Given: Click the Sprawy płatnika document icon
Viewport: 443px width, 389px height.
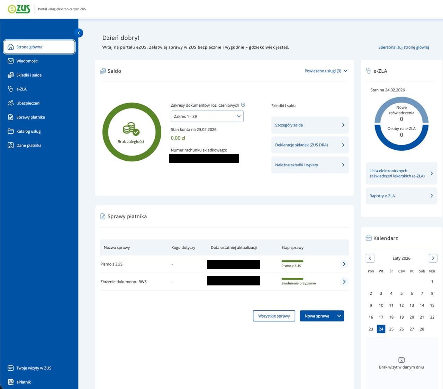Looking at the screenshot, I should (x=103, y=216).
